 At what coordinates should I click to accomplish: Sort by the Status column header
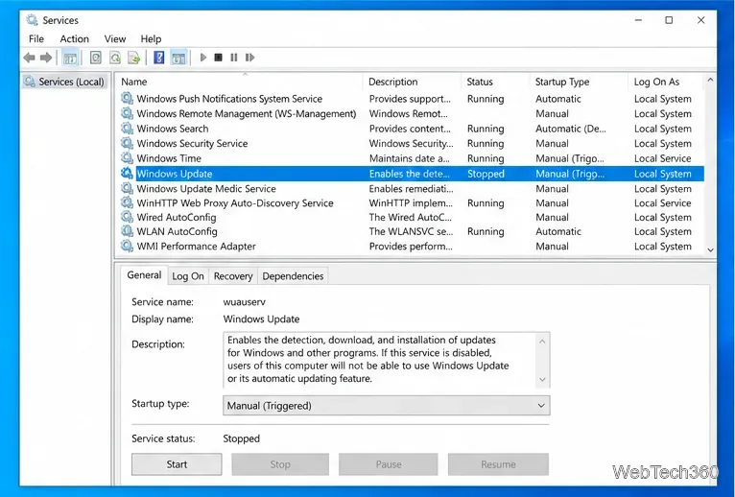coord(495,82)
